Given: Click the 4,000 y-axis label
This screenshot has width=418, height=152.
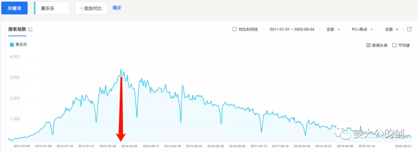Looking at the screenshot, I should pos(15,57).
